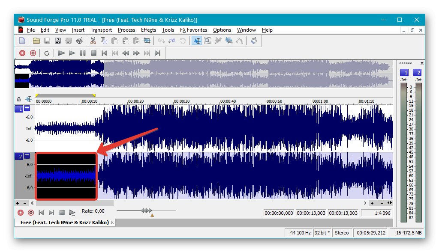This screenshot has height=252, width=439.
Task: Collapse channel 2 with its minus button
Action: click(x=27, y=156)
